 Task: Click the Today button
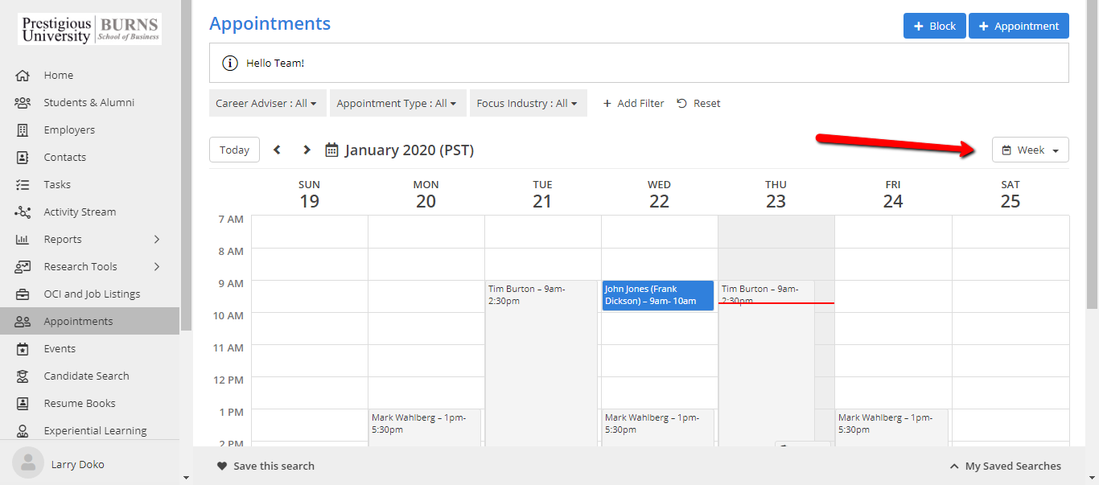[x=234, y=150]
